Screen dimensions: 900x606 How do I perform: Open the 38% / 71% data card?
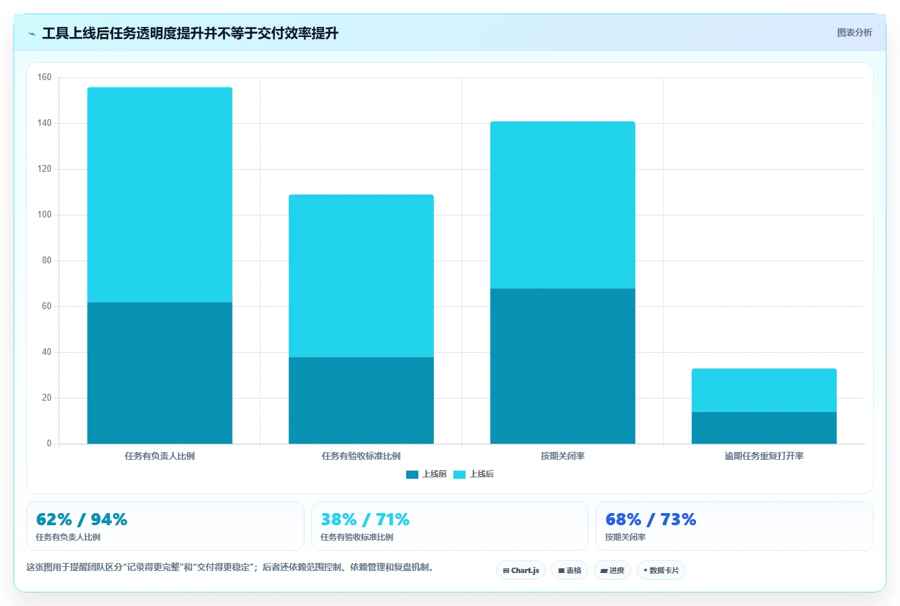point(450,526)
